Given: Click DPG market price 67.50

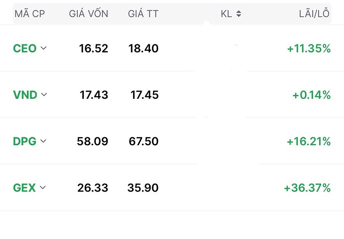Looking at the screenshot, I should pyautogui.click(x=143, y=141).
